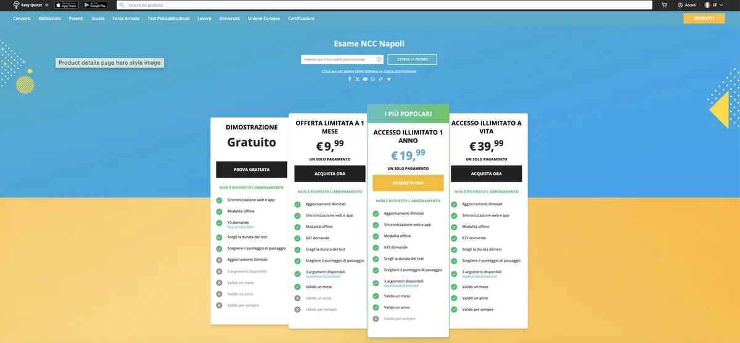Copy the page link with chain icon
The height and width of the screenshot is (343, 740).
point(380,79)
